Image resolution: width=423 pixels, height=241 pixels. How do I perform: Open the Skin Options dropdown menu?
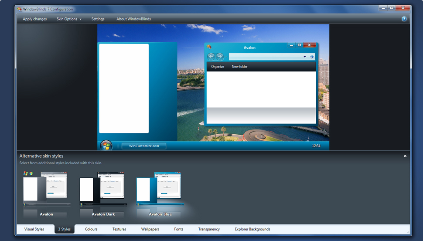[69, 19]
